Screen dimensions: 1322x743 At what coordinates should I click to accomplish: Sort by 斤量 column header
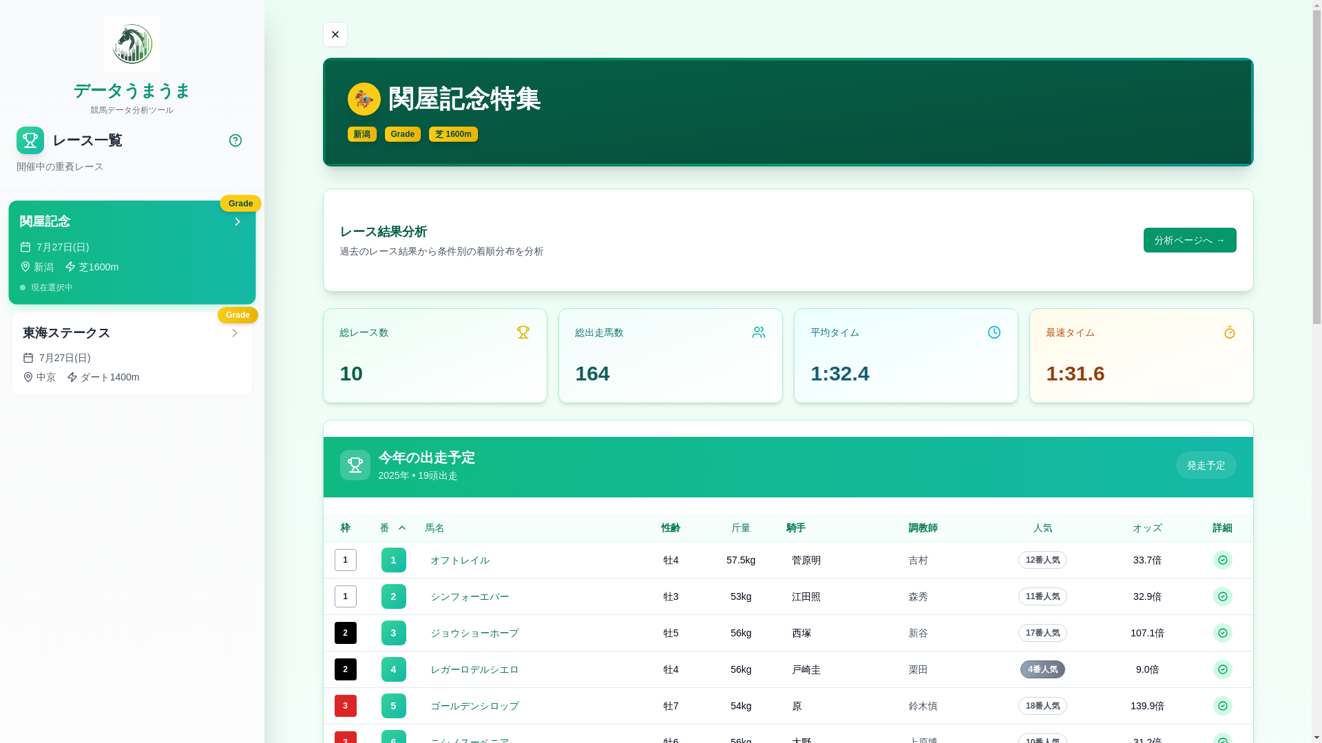(x=741, y=528)
